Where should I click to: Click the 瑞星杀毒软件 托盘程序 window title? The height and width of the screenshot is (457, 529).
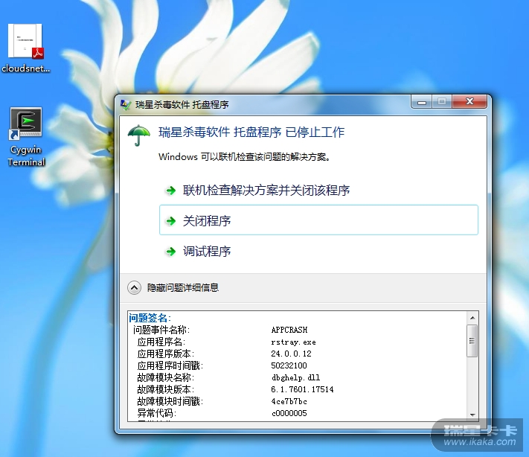[182, 105]
